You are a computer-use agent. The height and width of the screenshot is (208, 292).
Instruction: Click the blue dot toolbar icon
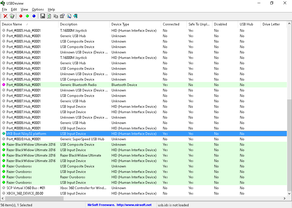pyautogui.click(x=34, y=16)
